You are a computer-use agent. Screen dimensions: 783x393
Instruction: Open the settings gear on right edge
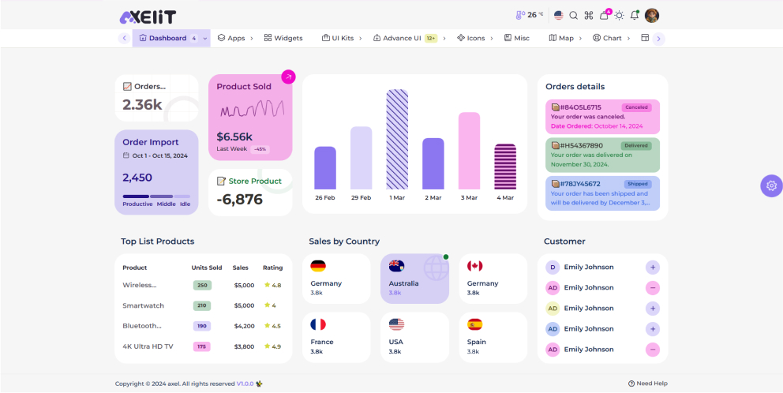click(771, 185)
